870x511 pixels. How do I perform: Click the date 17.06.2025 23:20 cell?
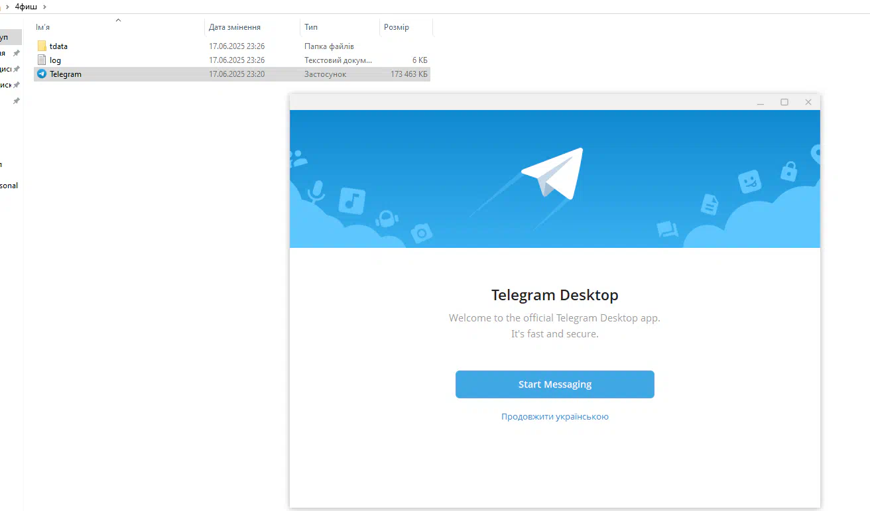tap(237, 74)
